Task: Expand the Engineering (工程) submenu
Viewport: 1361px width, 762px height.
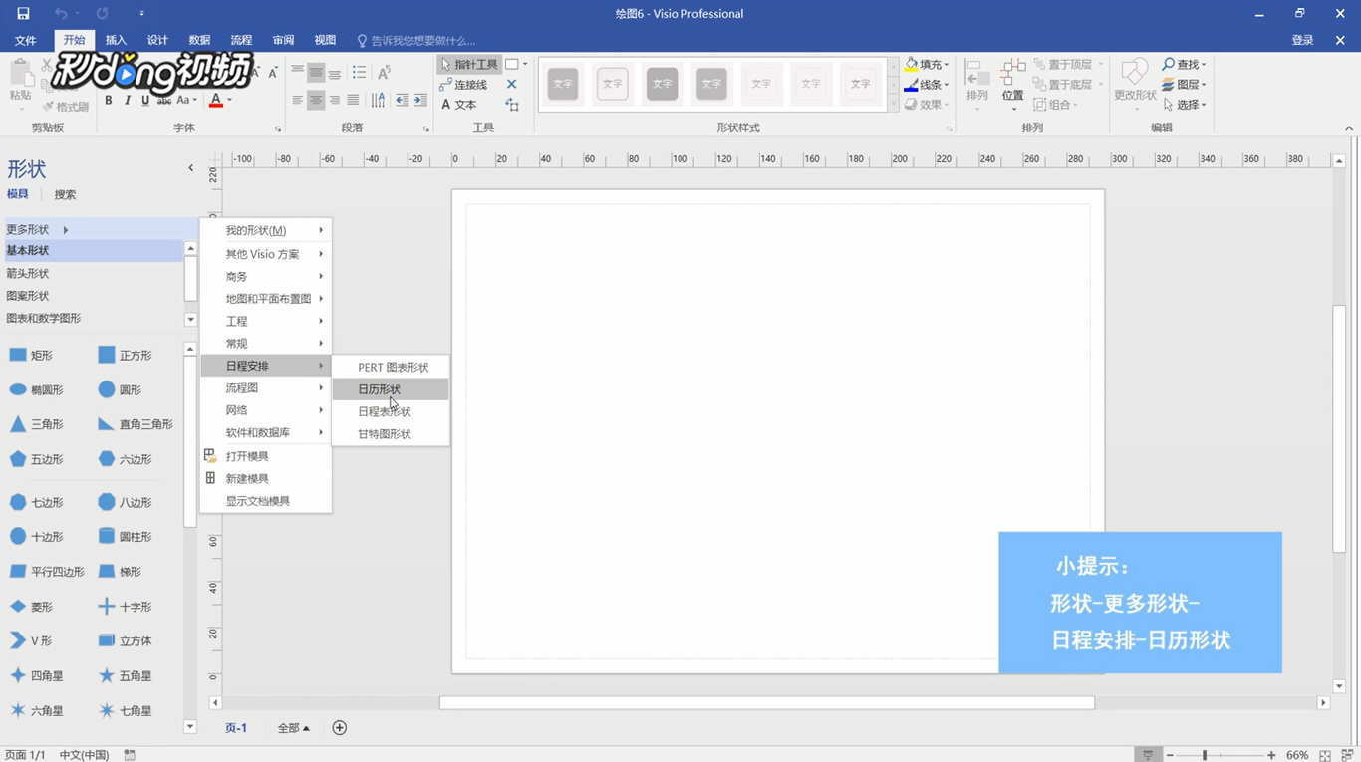Action: pyautogui.click(x=266, y=321)
